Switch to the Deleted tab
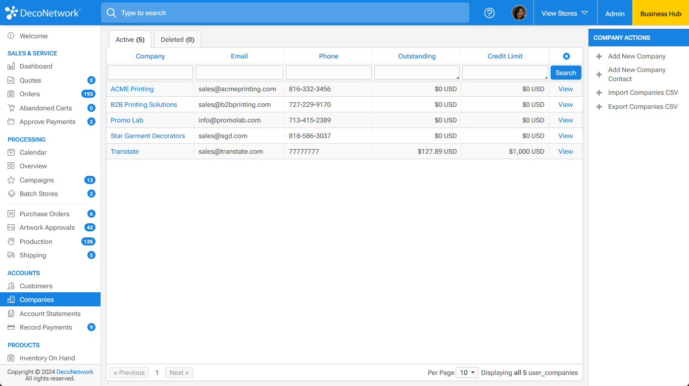Viewport: 689px width, 386px height. 177,40
